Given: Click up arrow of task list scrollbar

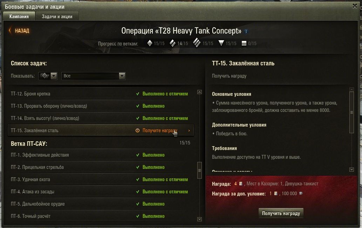Looking at the screenshot, I should click(x=200, y=92).
